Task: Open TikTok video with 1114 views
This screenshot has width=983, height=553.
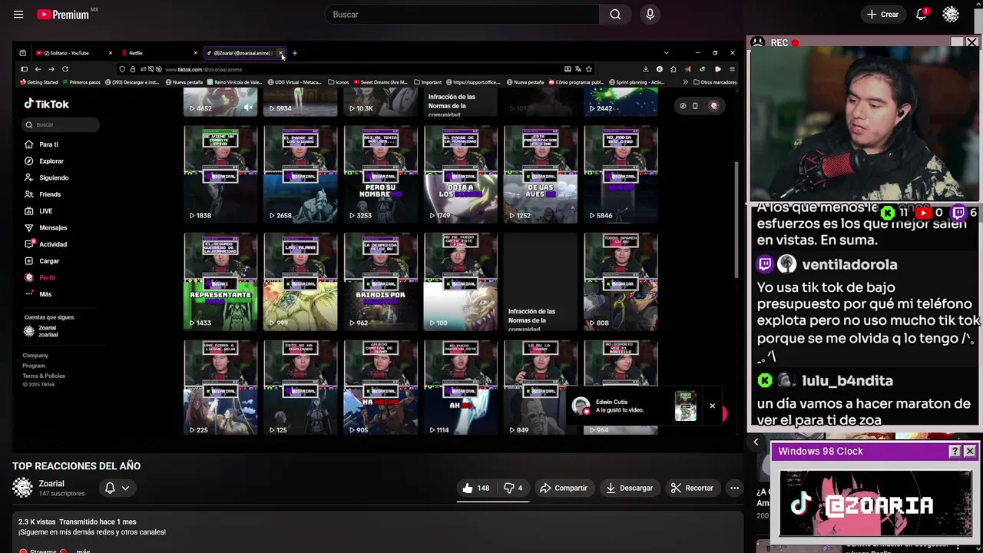Action: pyautogui.click(x=460, y=388)
